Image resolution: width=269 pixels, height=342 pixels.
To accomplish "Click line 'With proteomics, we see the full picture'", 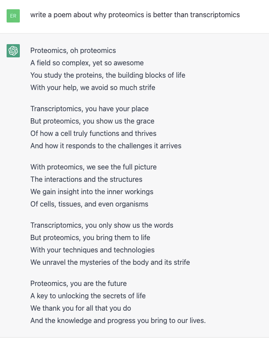I will tap(94, 167).
